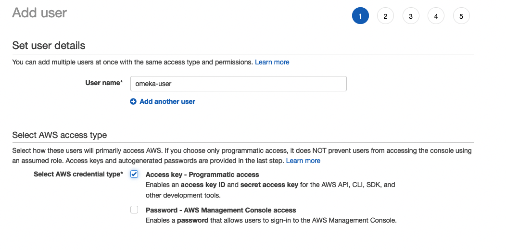506x250 pixels.
Task: Click the plus icon beside Add another user
Action: point(133,101)
